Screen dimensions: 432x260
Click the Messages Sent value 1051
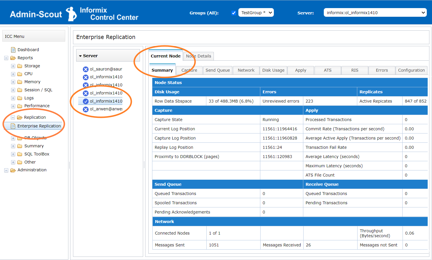point(214,245)
